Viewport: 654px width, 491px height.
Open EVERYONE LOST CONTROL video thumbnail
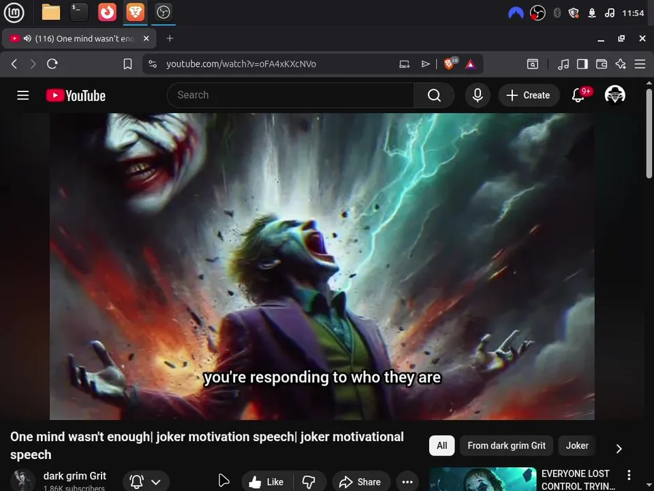pyautogui.click(x=482, y=479)
